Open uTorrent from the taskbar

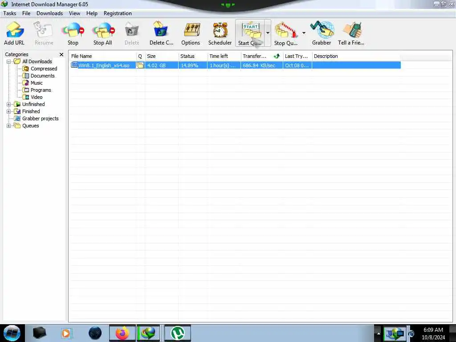(177, 333)
